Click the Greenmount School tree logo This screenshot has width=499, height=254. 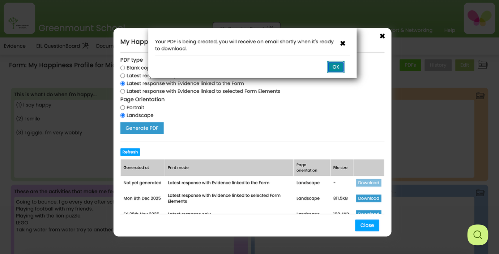(19, 18)
